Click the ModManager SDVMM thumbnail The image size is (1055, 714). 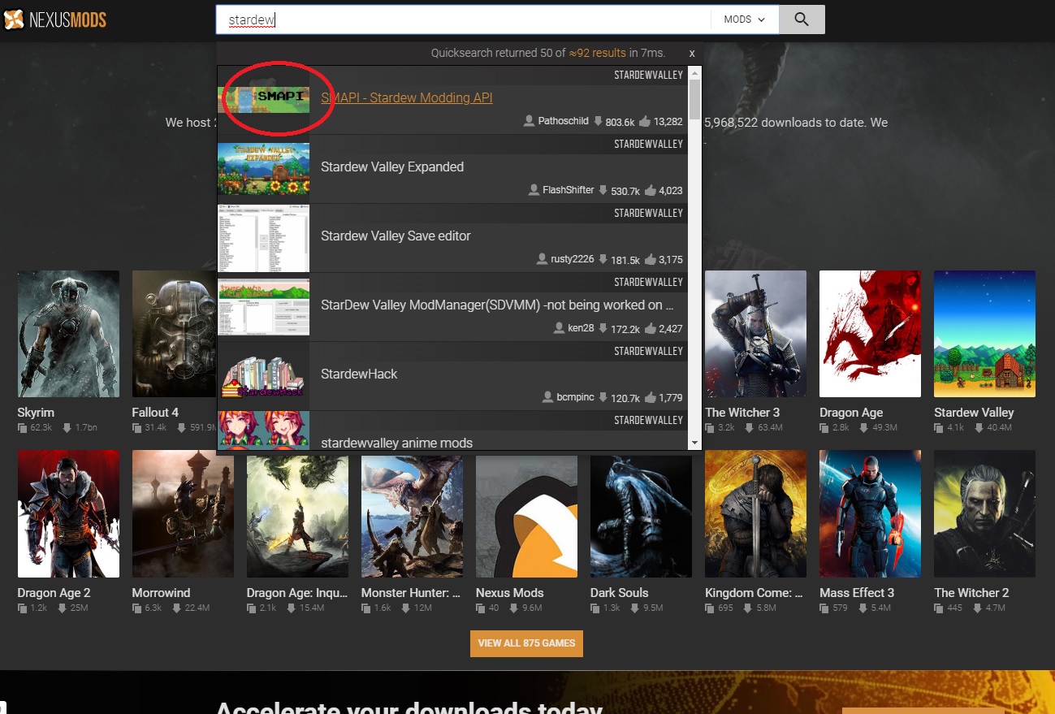tap(263, 306)
